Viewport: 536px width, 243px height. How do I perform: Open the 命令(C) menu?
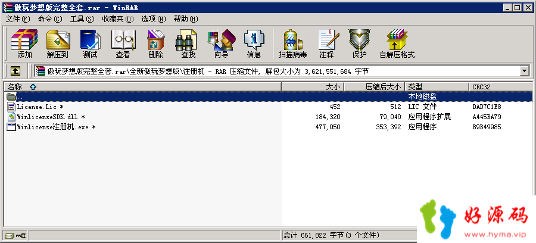(50, 19)
